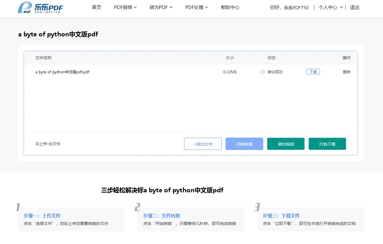Click the green 转化成功 check icon
Viewport: 383px width, 244px height.
click(263, 72)
